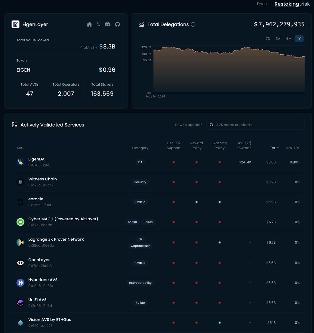Click the 0.80% Max APY value

click(x=295, y=162)
